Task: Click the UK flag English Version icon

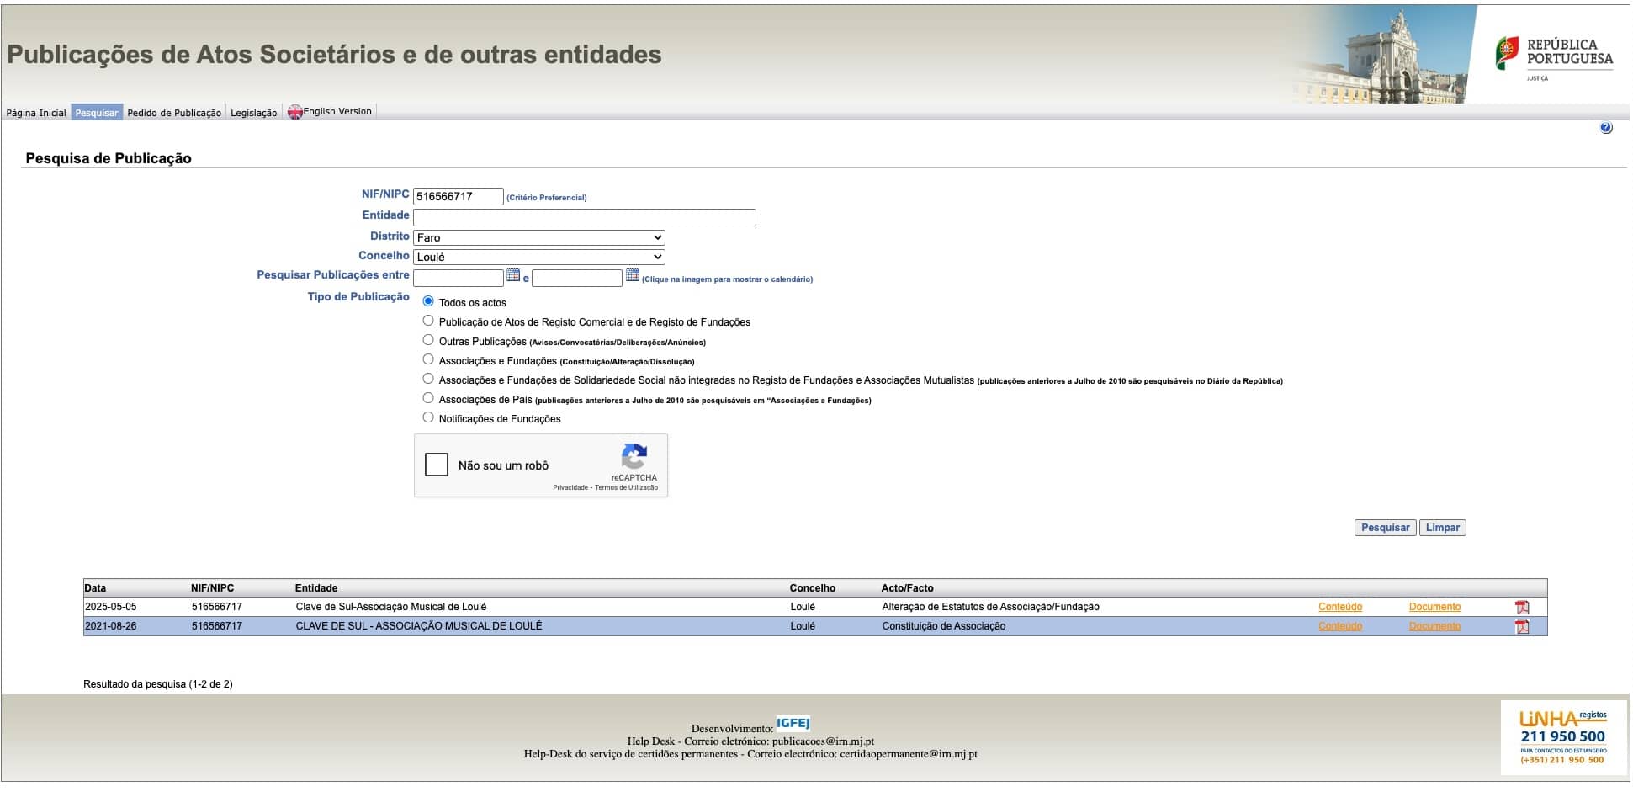Action: pyautogui.click(x=294, y=113)
